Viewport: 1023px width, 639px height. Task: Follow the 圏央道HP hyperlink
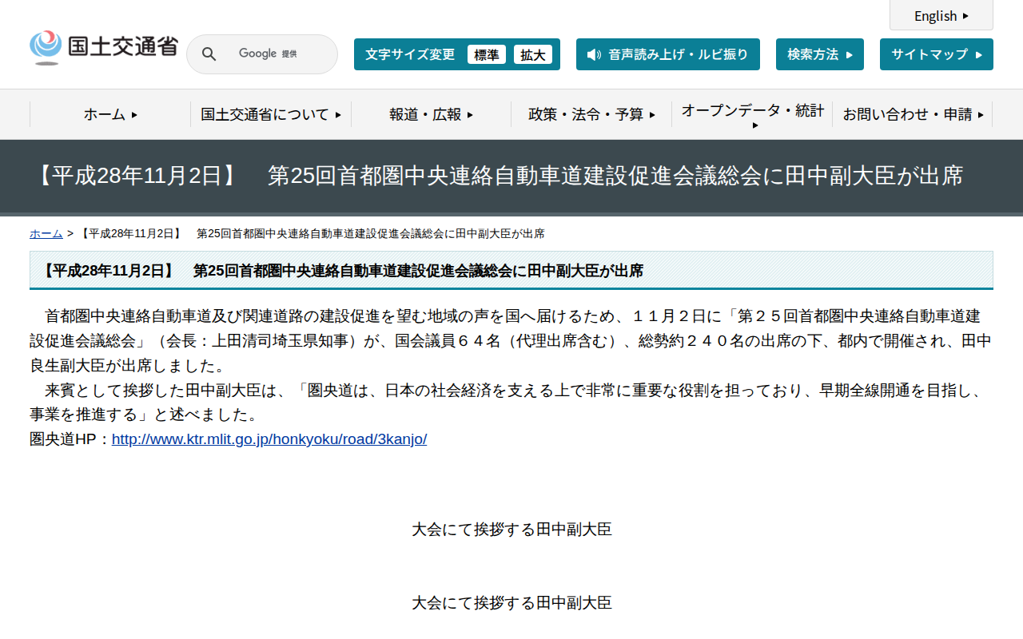pos(269,439)
